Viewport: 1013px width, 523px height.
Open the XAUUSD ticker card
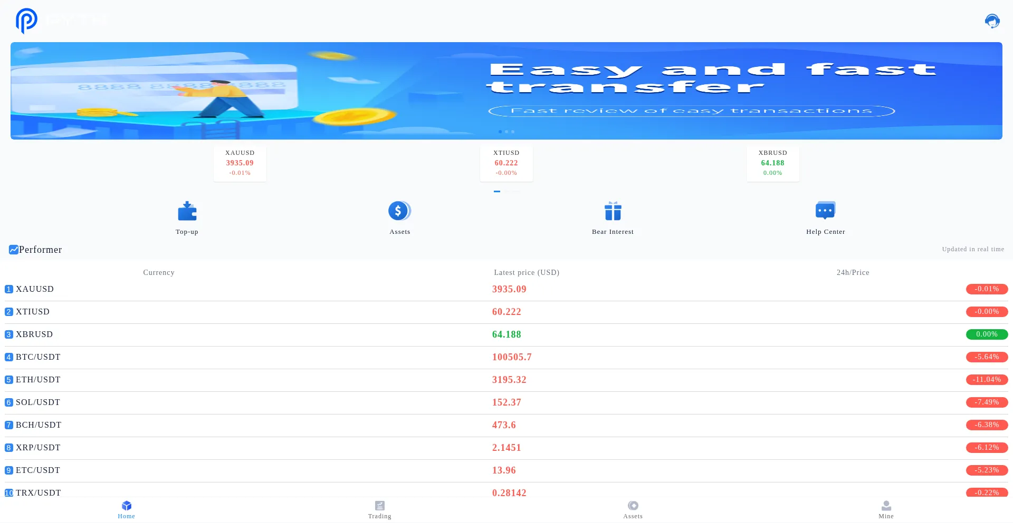pos(240,163)
